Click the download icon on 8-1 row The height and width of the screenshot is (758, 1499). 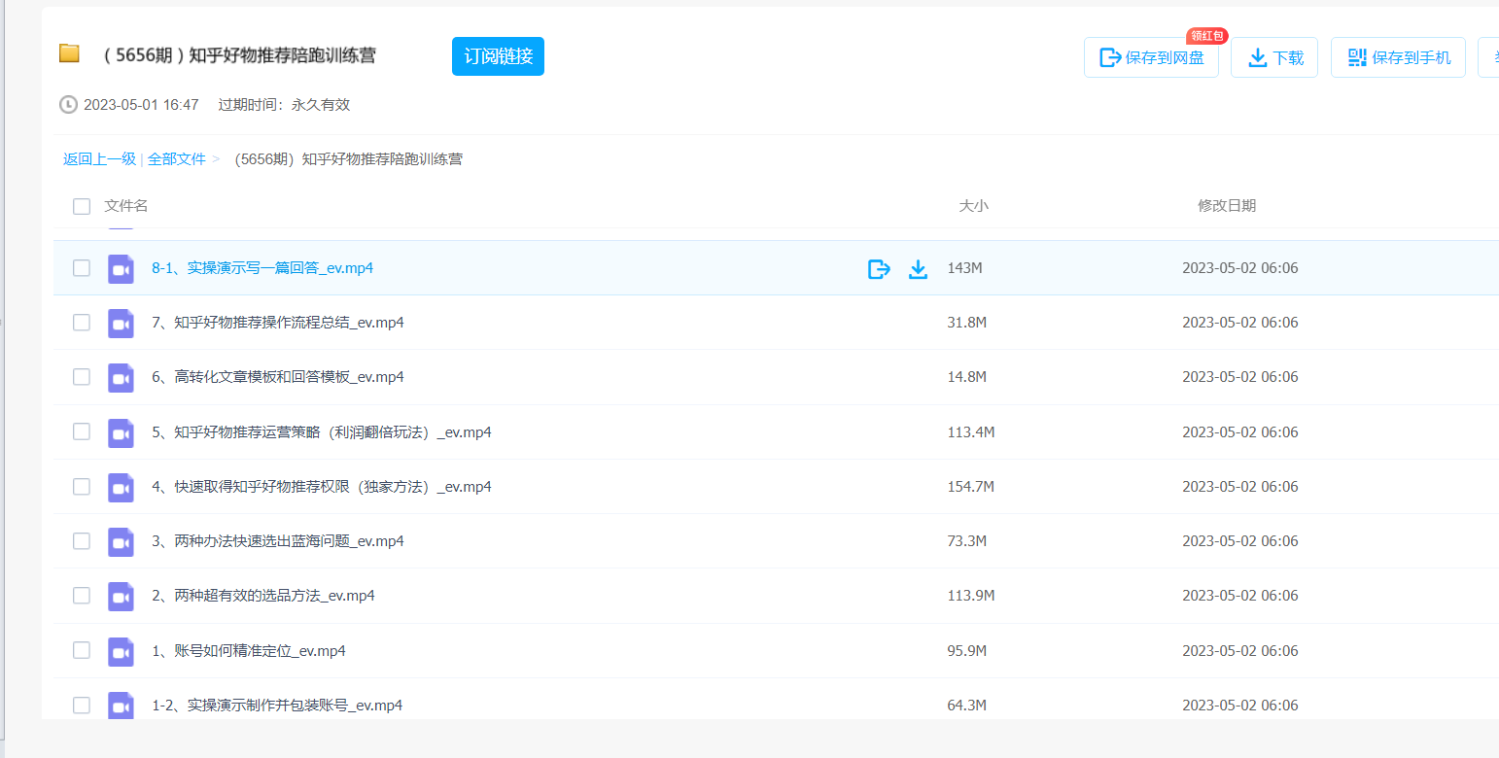(918, 269)
